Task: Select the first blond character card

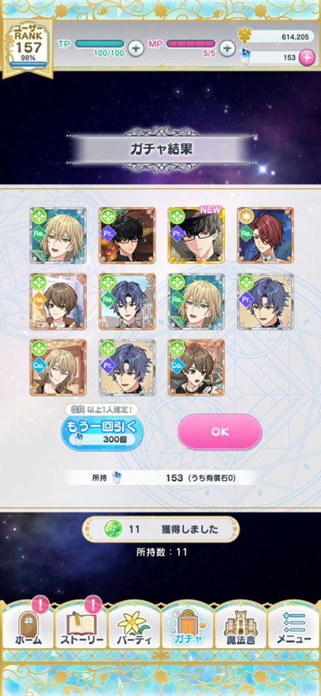Action: (x=58, y=235)
